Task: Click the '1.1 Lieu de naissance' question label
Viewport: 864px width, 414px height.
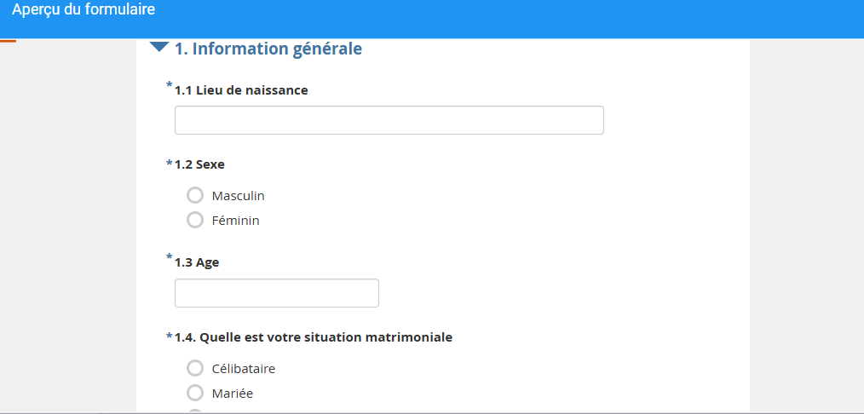Action: tap(241, 90)
